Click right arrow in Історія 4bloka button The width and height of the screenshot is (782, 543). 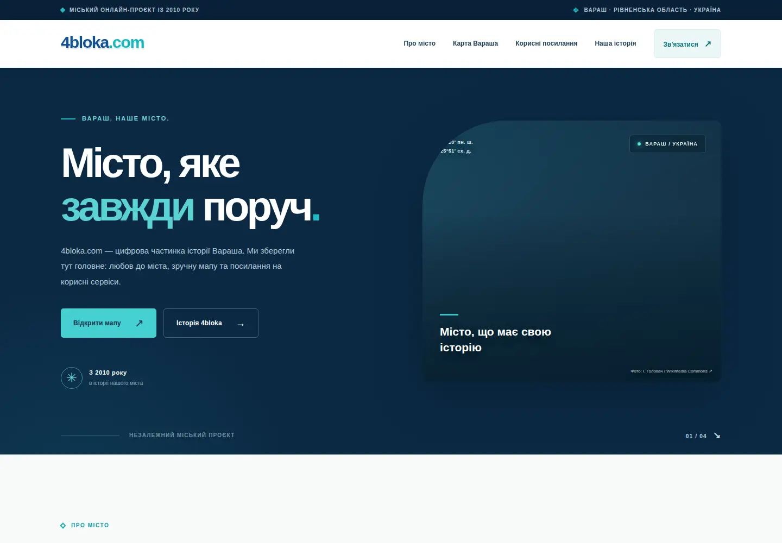point(241,324)
